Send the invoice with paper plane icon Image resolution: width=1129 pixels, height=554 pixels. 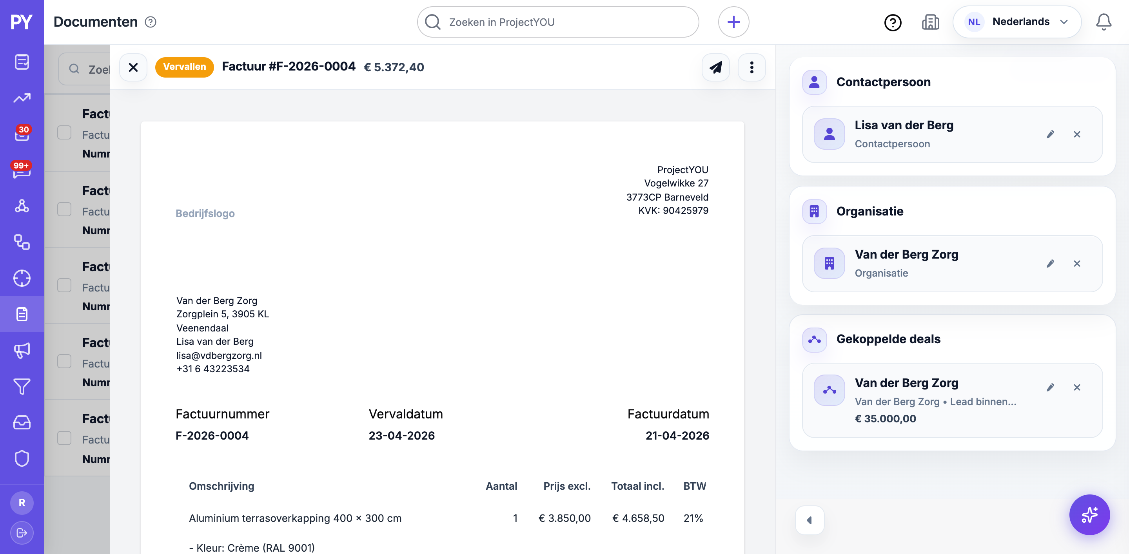pyautogui.click(x=715, y=67)
